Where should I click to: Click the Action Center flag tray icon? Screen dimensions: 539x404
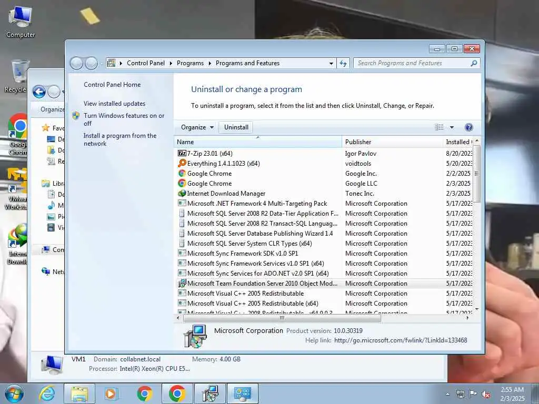(473, 394)
